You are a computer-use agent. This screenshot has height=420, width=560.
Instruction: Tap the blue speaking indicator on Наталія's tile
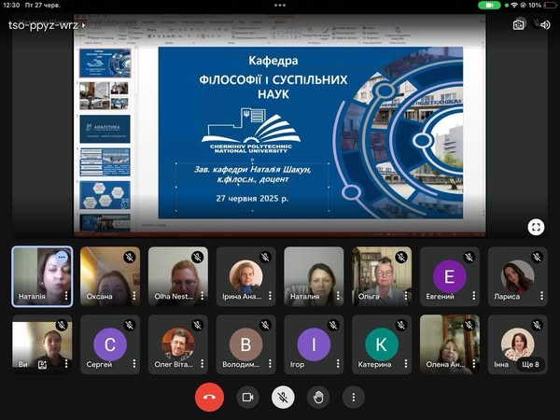[62, 257]
